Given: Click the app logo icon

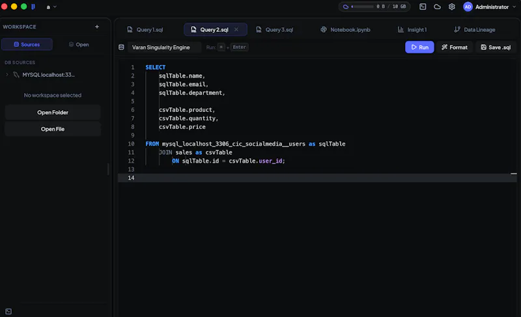Looking at the screenshot, I should tap(33, 7).
